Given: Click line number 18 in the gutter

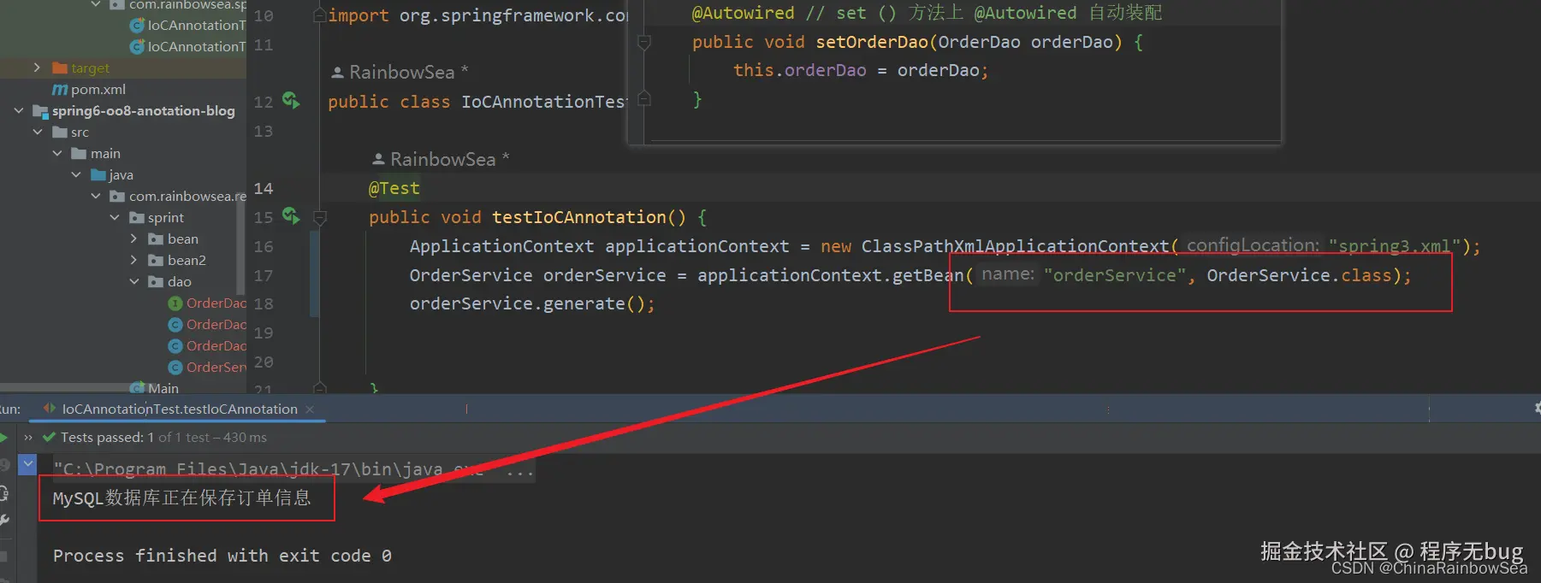Looking at the screenshot, I should tap(264, 303).
